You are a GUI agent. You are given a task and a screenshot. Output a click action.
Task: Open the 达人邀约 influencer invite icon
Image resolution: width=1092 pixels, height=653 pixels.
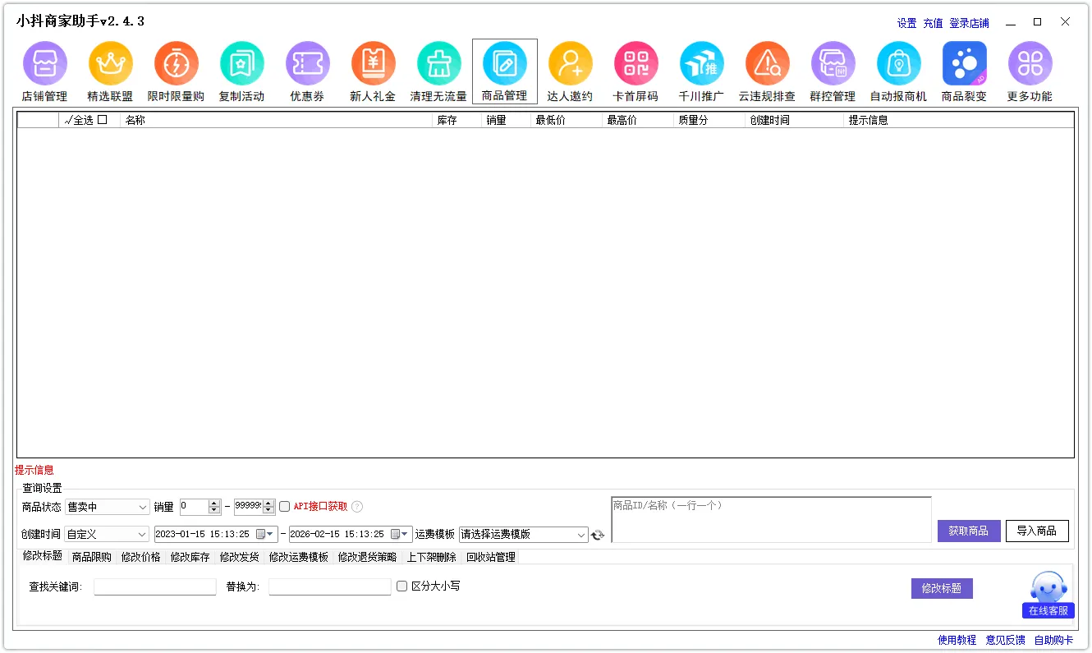coord(570,64)
